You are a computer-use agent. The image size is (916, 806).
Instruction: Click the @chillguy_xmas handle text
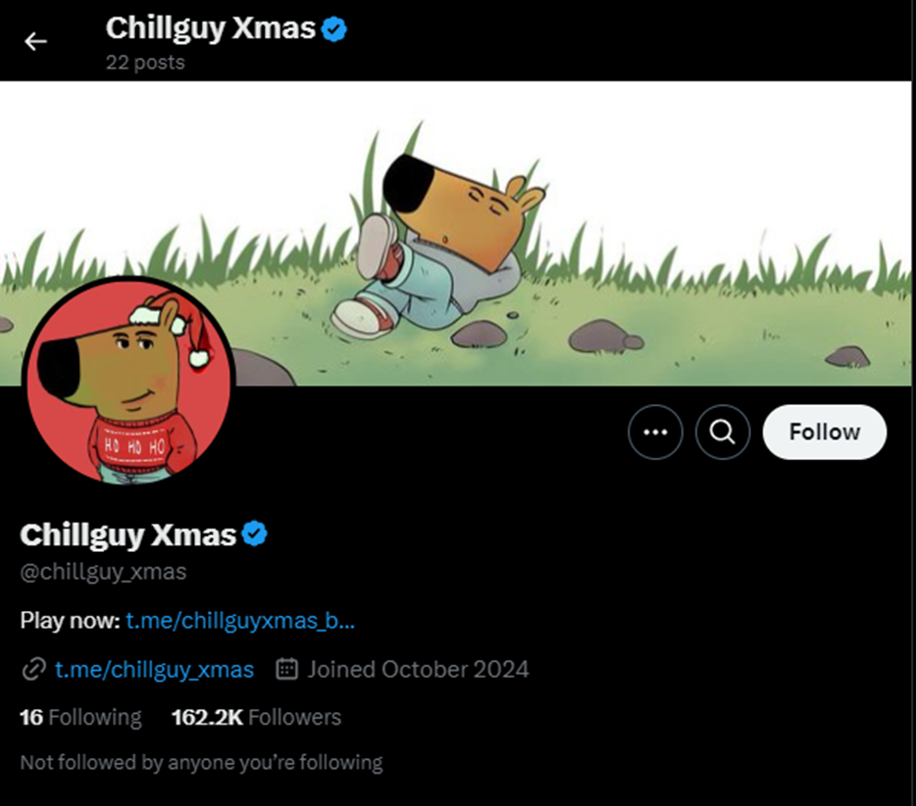(102, 571)
